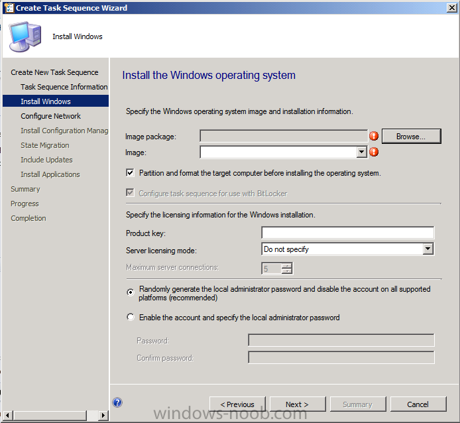Click the 'Image package:' label

coord(150,137)
